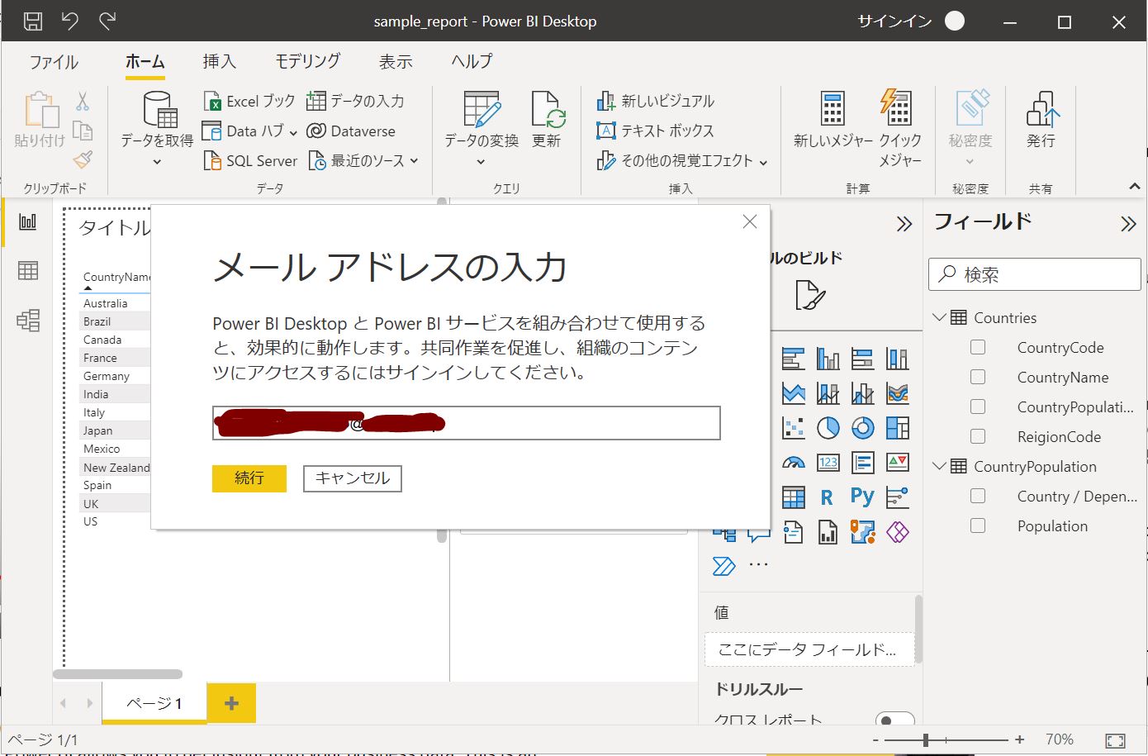Switch to Model view in left sidebar
The image size is (1148, 756).
pyautogui.click(x=28, y=320)
